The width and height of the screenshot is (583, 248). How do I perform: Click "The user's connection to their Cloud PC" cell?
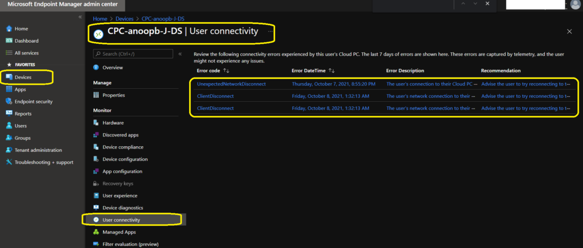pyautogui.click(x=432, y=84)
